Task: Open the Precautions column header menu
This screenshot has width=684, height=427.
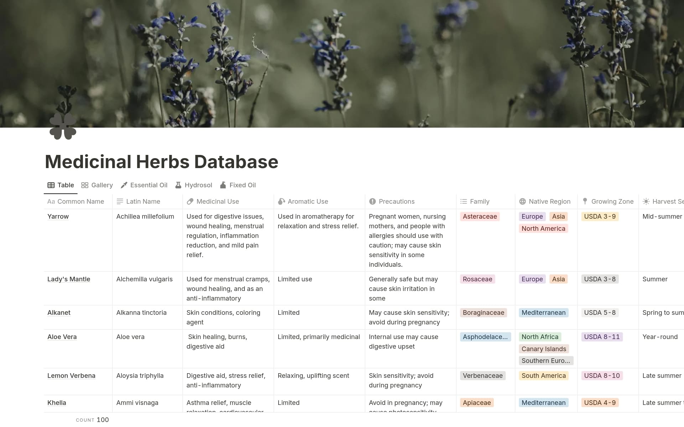Action: [x=410, y=202]
